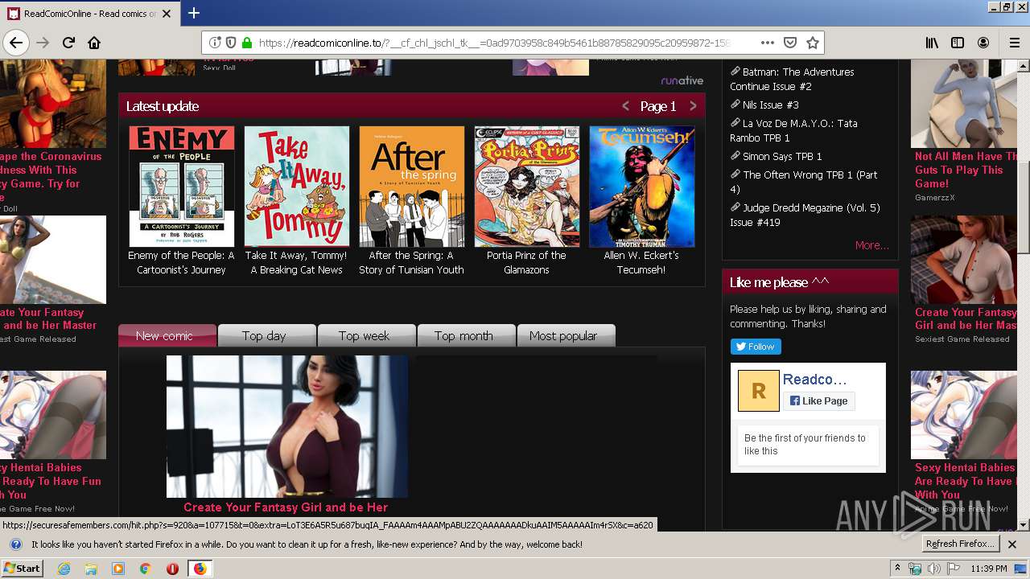Open Enemy of the People cover
Screen dimensions: 1030x579
click(x=182, y=187)
